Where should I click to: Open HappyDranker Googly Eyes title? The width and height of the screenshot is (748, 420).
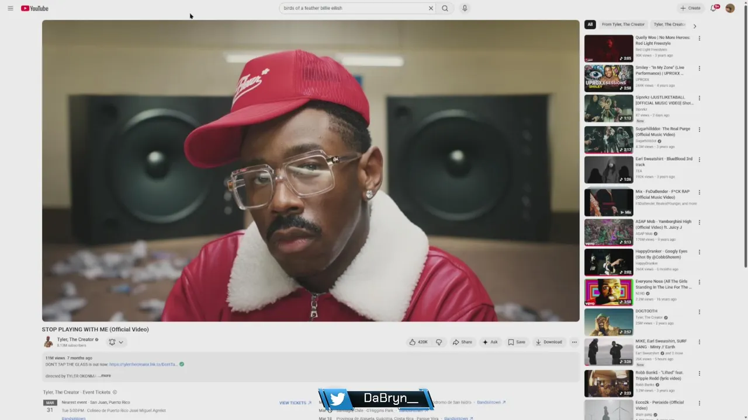click(662, 254)
